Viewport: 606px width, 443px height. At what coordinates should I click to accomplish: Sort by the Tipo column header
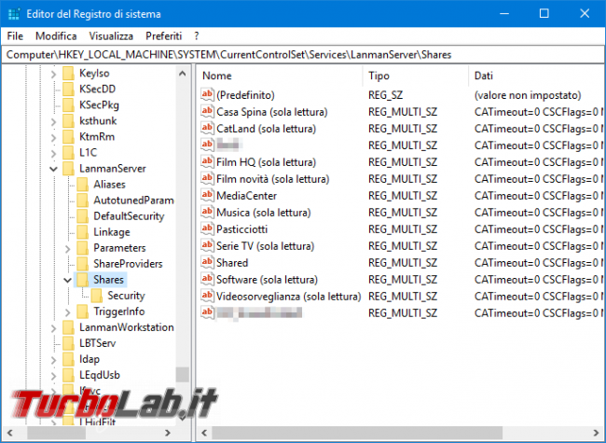[416, 76]
